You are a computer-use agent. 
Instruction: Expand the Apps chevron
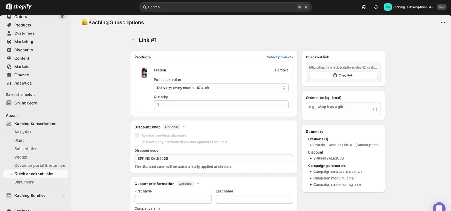coord(17,115)
